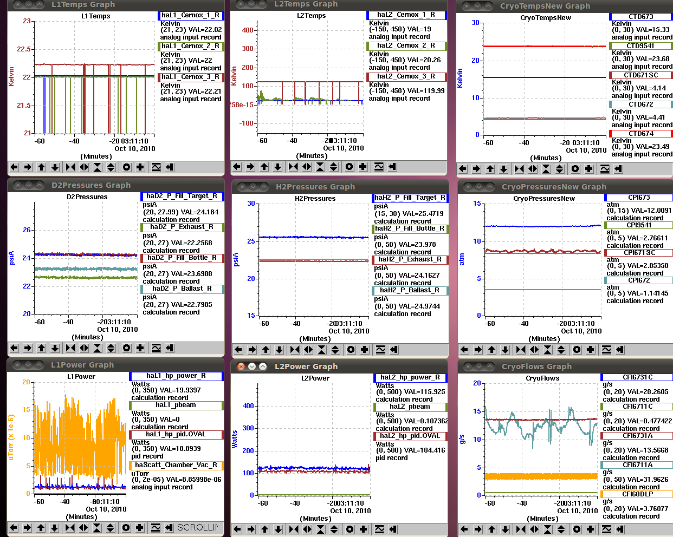Select the haH2_P_Fill_Bottle_R legend label
This screenshot has height=537, width=673.
point(410,229)
